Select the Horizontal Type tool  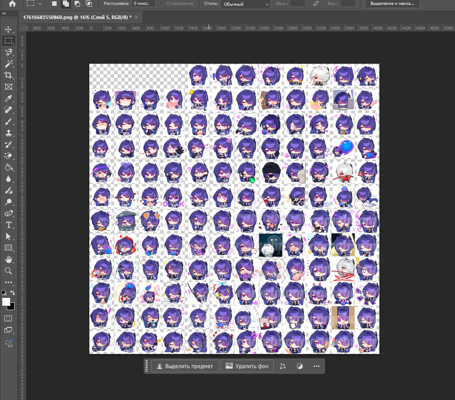[8, 225]
